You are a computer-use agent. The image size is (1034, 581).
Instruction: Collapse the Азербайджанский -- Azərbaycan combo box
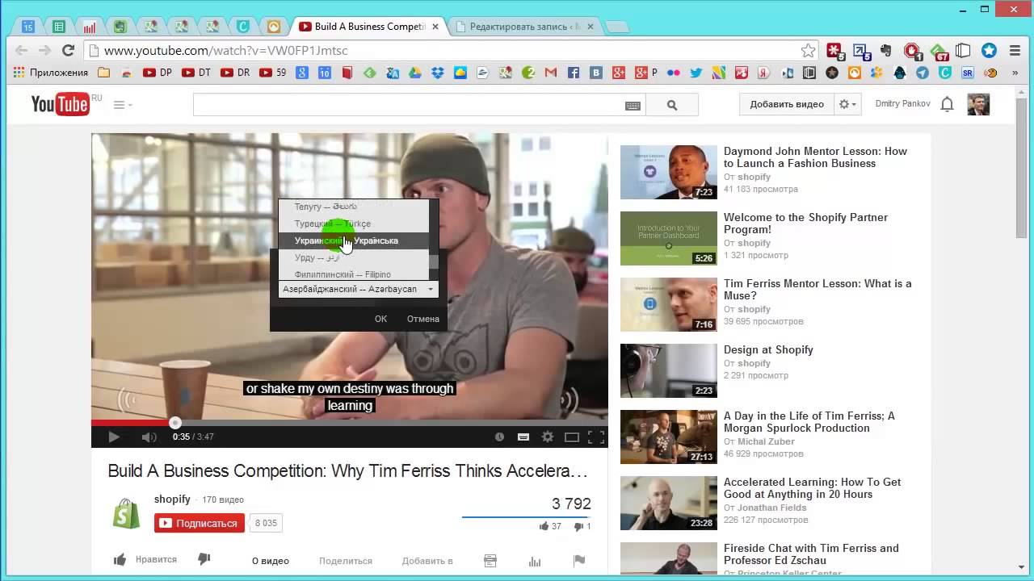(x=359, y=289)
